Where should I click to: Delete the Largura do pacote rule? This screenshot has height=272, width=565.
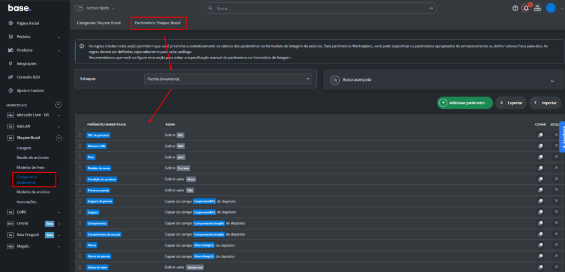click(556, 201)
